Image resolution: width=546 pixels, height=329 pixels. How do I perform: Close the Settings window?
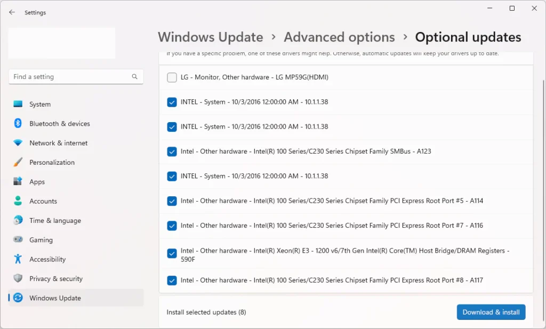pos(534,8)
